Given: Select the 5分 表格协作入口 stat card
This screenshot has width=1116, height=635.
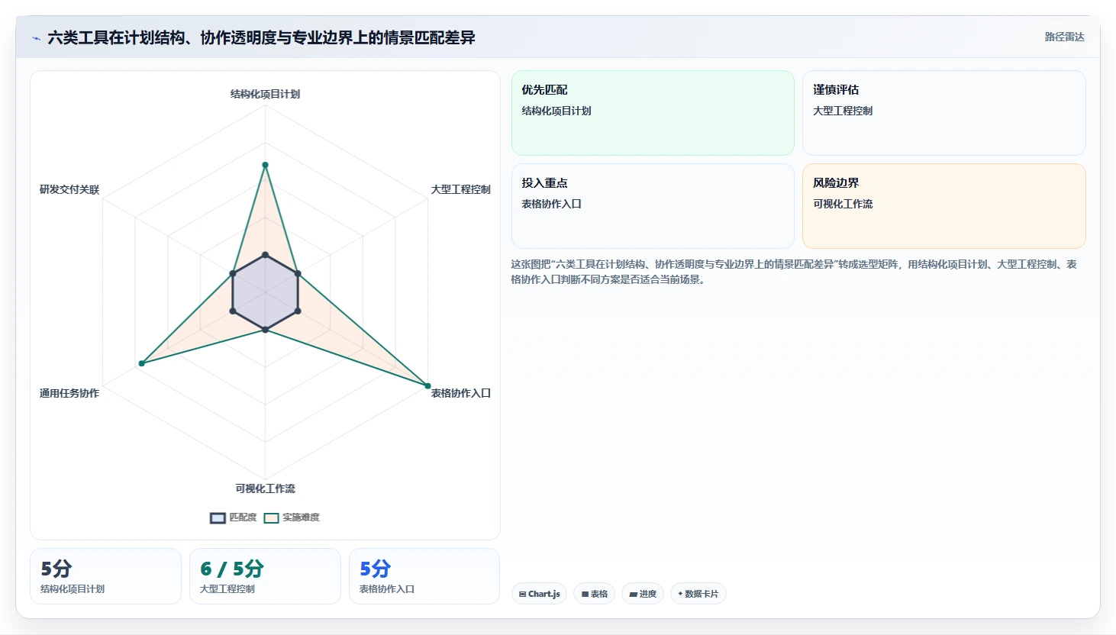Looking at the screenshot, I should coord(424,576).
